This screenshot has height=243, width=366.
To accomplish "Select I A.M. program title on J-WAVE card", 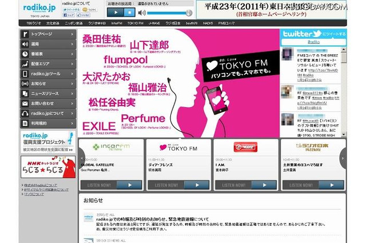I will [x=220, y=165].
